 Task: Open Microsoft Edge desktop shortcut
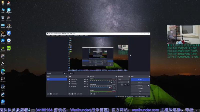[3, 72]
